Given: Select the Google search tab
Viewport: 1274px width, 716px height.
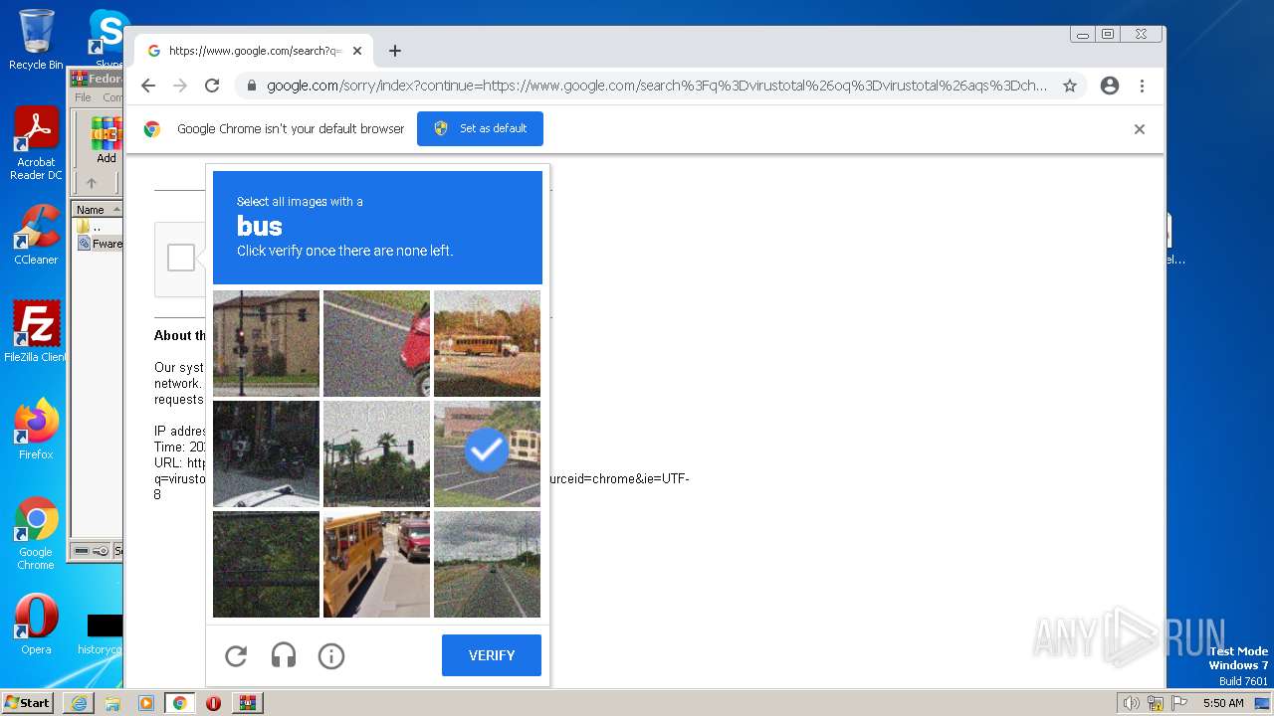Looking at the screenshot, I should click(255, 51).
